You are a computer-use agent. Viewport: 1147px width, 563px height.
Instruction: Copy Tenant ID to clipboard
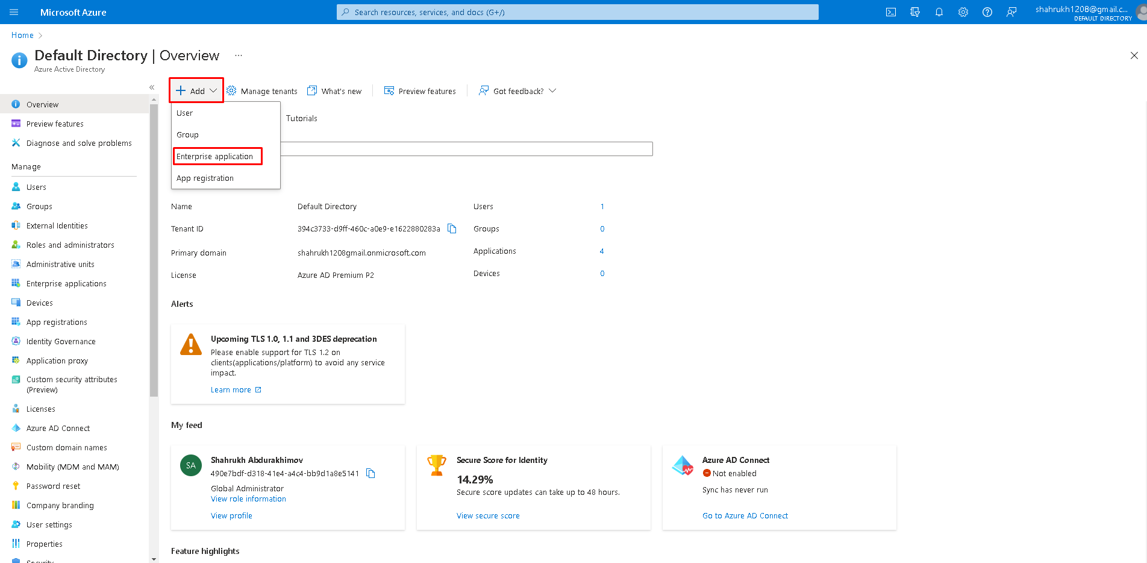(452, 228)
